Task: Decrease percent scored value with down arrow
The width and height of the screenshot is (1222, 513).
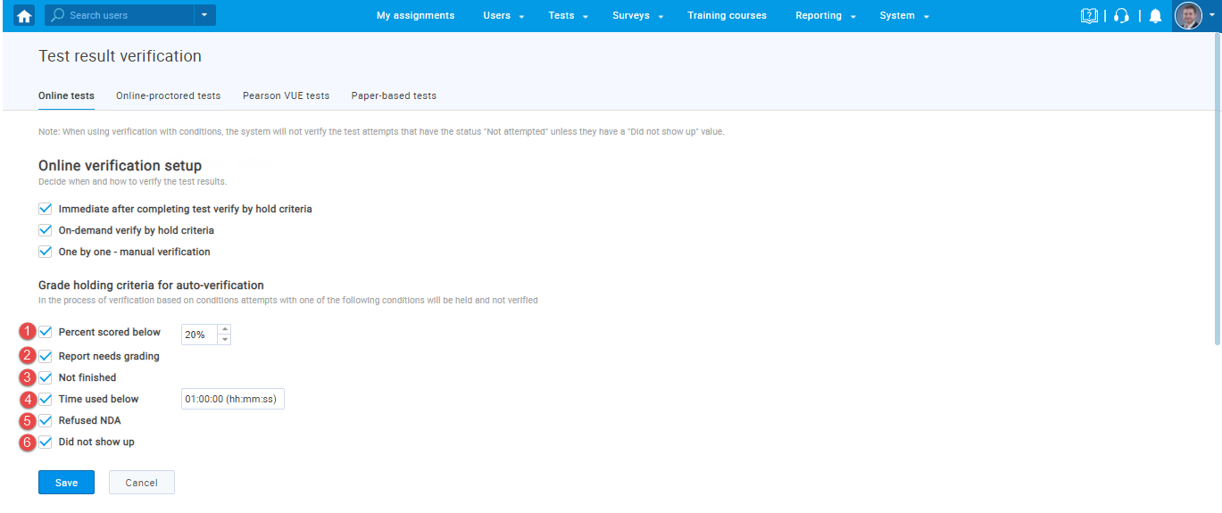Action: [x=224, y=340]
